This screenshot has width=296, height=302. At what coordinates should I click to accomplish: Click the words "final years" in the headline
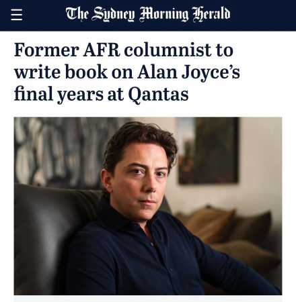pyautogui.click(x=59, y=95)
